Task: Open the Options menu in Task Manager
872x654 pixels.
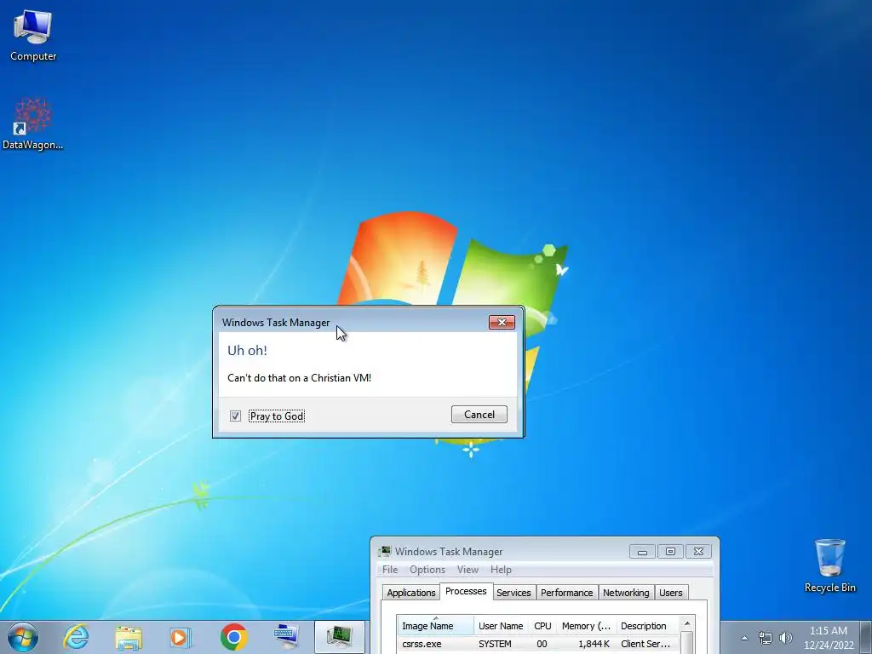Action: click(x=427, y=570)
